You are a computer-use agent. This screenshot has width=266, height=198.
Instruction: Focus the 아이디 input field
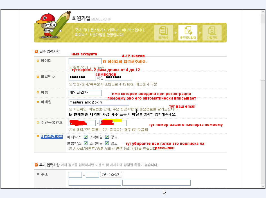click(85, 61)
